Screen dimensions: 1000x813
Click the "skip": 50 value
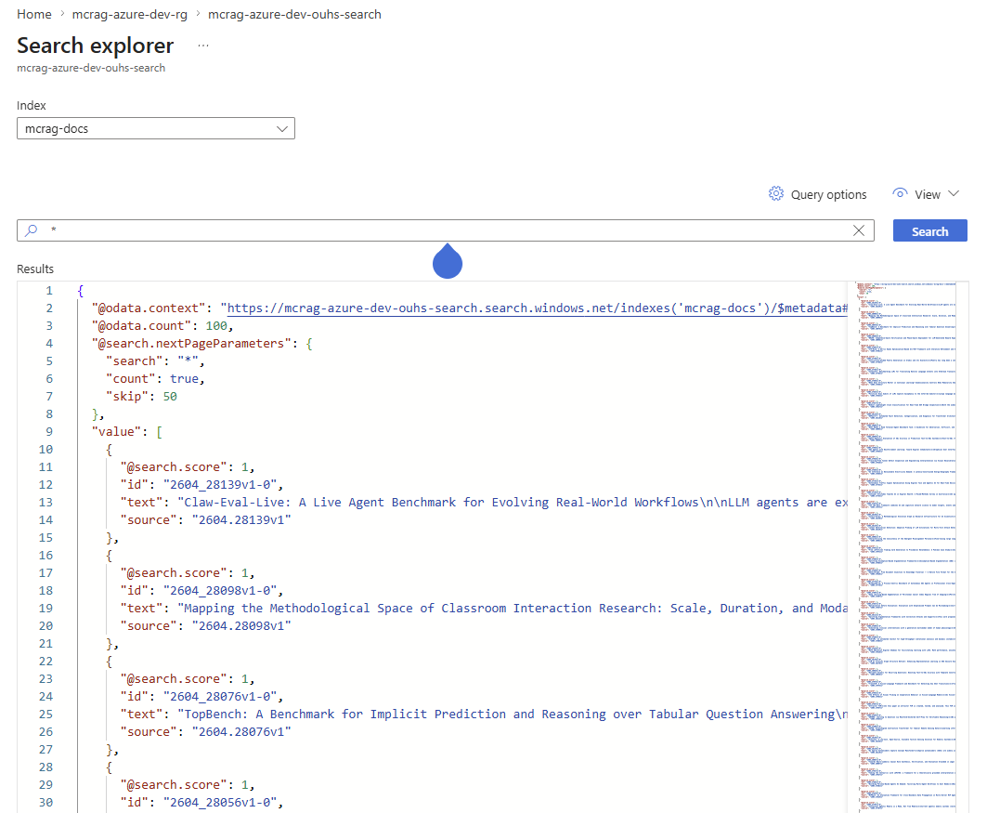coord(170,397)
